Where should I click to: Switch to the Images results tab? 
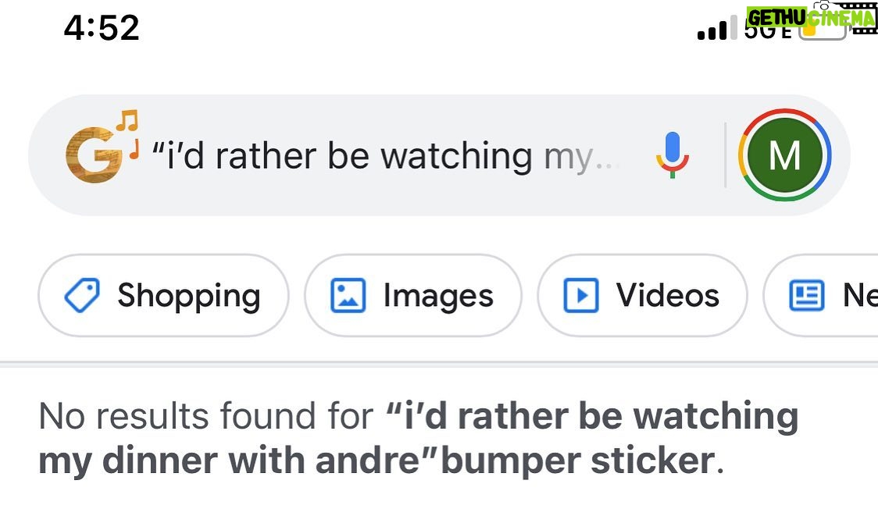412,296
